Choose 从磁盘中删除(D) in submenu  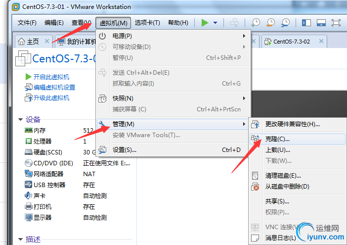point(298,187)
